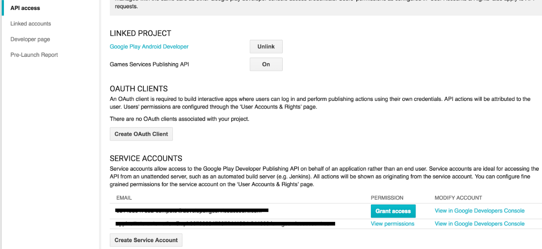Select the first redacted service account email
This screenshot has width=542, height=249.
[192, 211]
